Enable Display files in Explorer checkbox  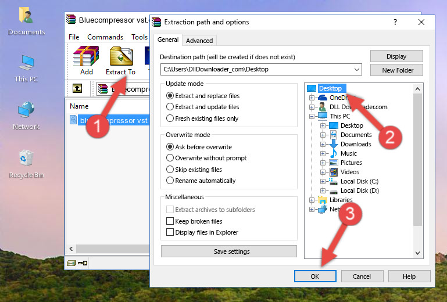[x=170, y=232]
